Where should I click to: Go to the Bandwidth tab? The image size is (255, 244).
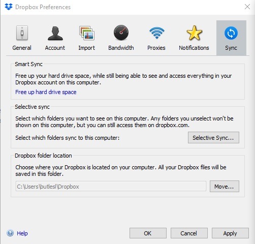[x=121, y=38]
